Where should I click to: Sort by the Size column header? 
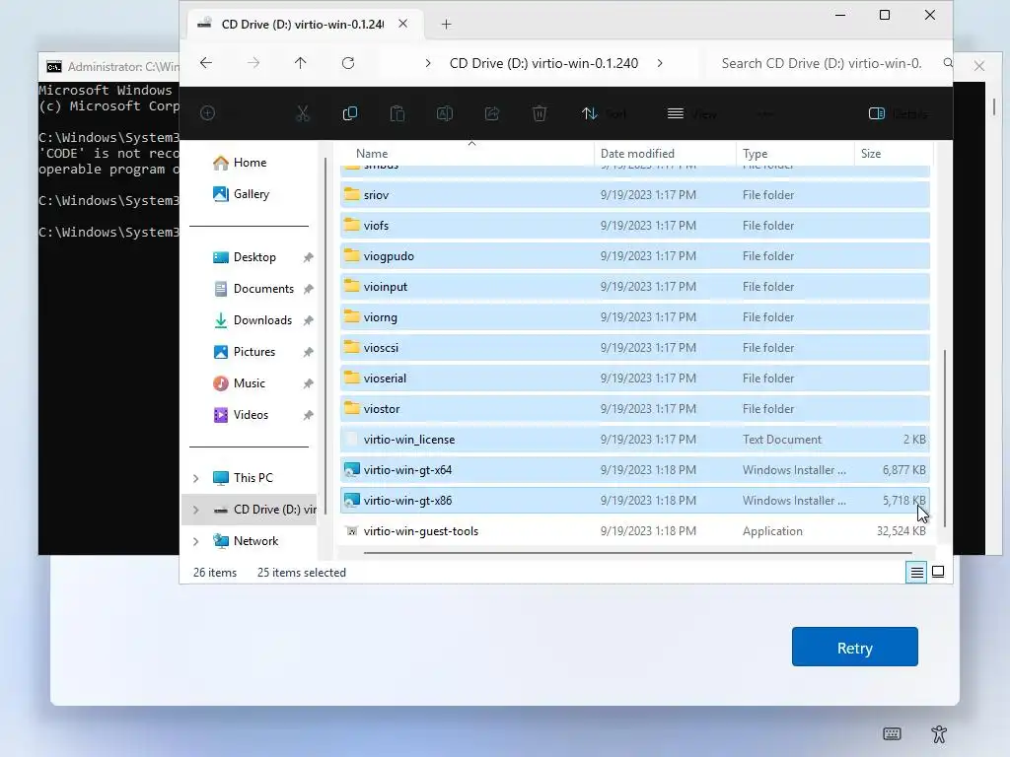[894, 153]
